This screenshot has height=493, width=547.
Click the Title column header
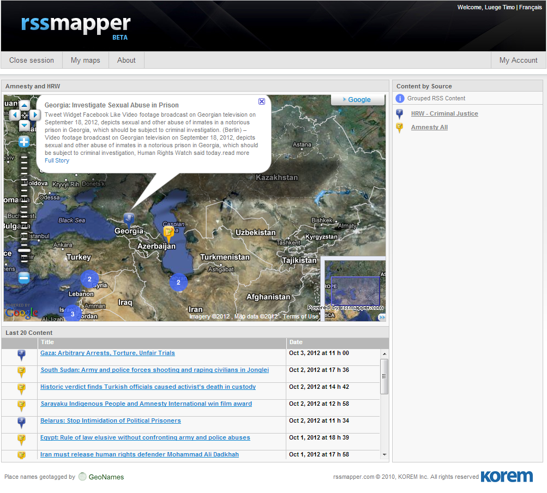click(x=162, y=342)
